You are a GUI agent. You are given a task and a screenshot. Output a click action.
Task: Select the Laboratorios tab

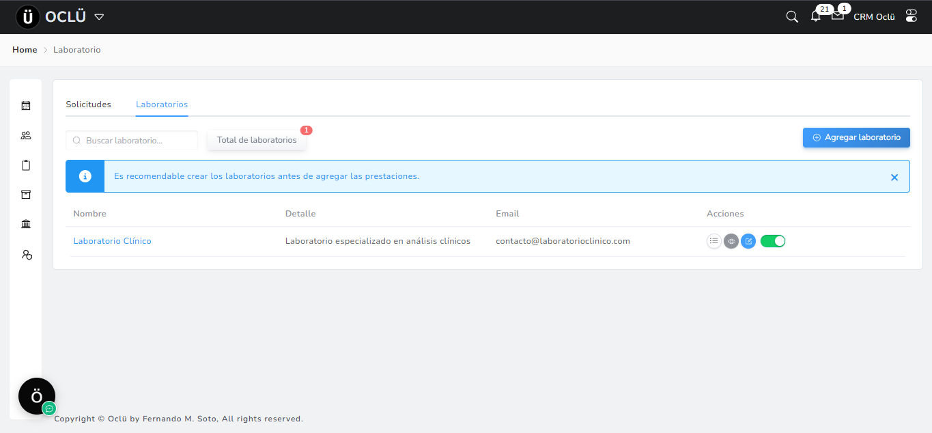(x=162, y=104)
